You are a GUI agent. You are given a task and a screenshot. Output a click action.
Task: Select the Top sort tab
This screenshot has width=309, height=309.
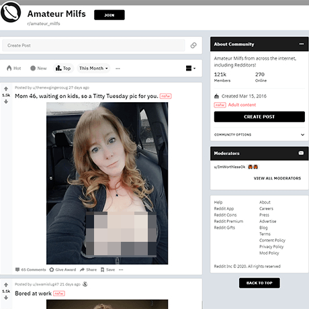[63, 69]
